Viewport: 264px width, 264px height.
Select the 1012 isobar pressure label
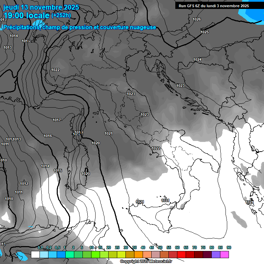(24, 184)
